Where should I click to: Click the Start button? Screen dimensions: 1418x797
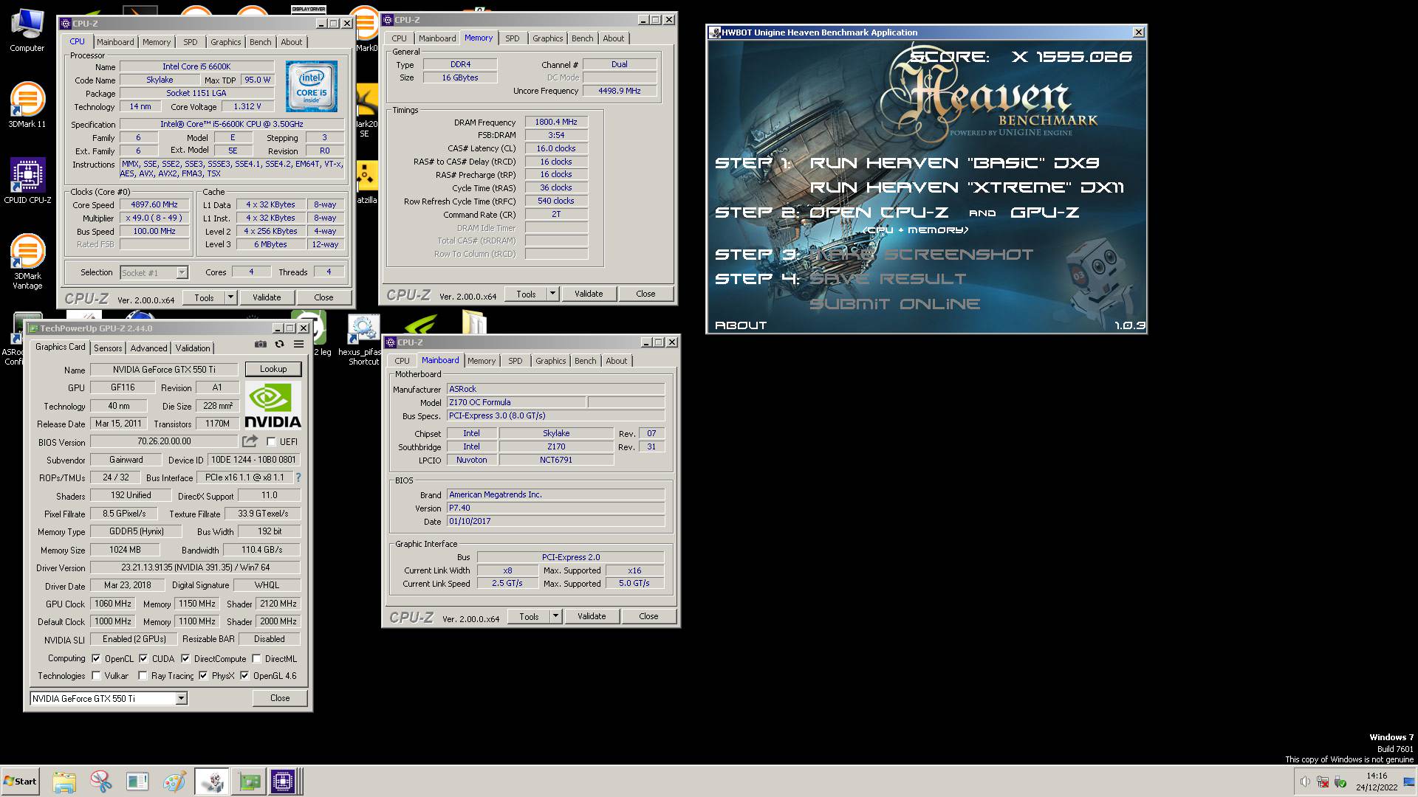coord(20,782)
